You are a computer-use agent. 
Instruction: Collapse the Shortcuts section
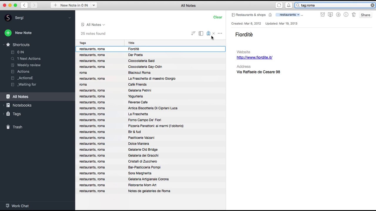(x=4, y=45)
